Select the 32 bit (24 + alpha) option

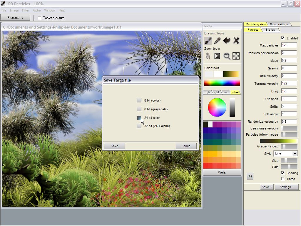tap(139, 126)
